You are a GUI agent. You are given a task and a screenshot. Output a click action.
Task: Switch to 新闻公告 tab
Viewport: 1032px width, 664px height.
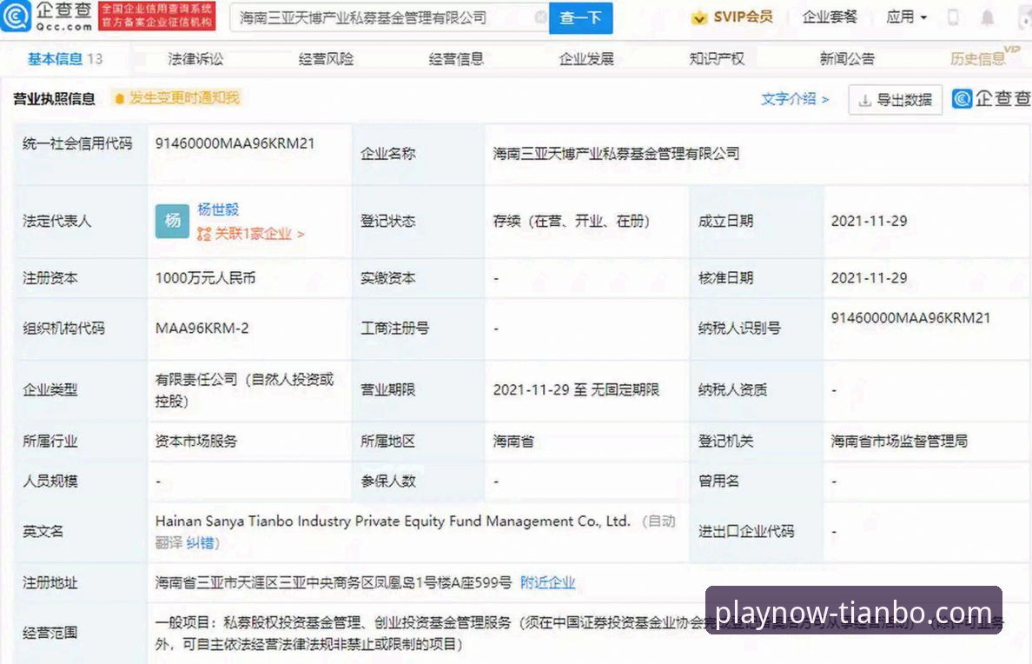coord(847,58)
